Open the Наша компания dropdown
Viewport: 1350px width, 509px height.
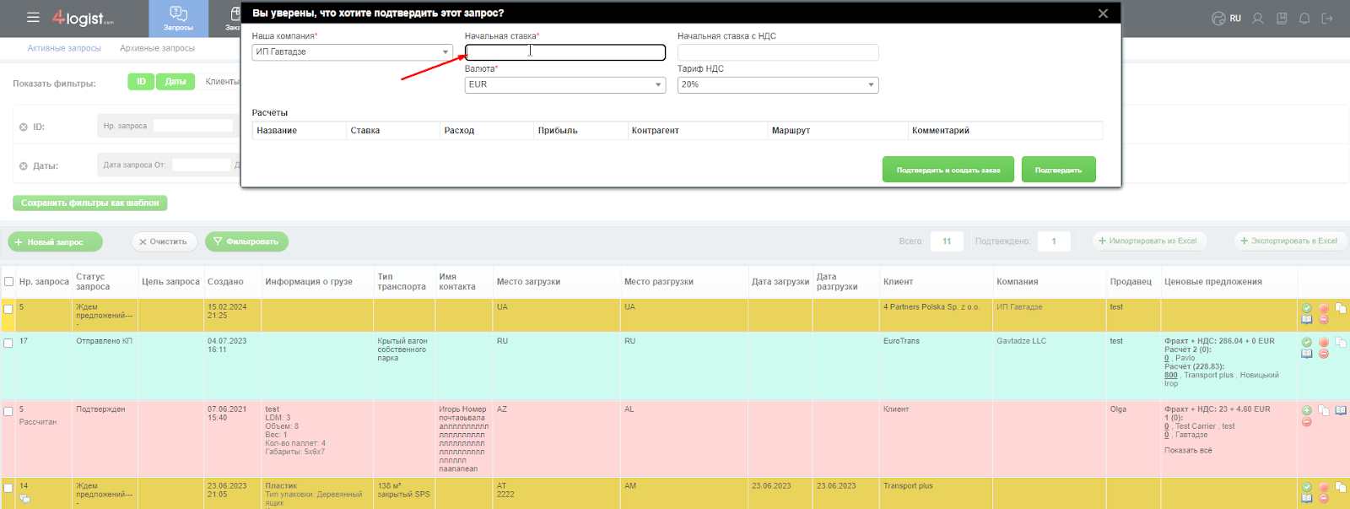click(x=353, y=51)
